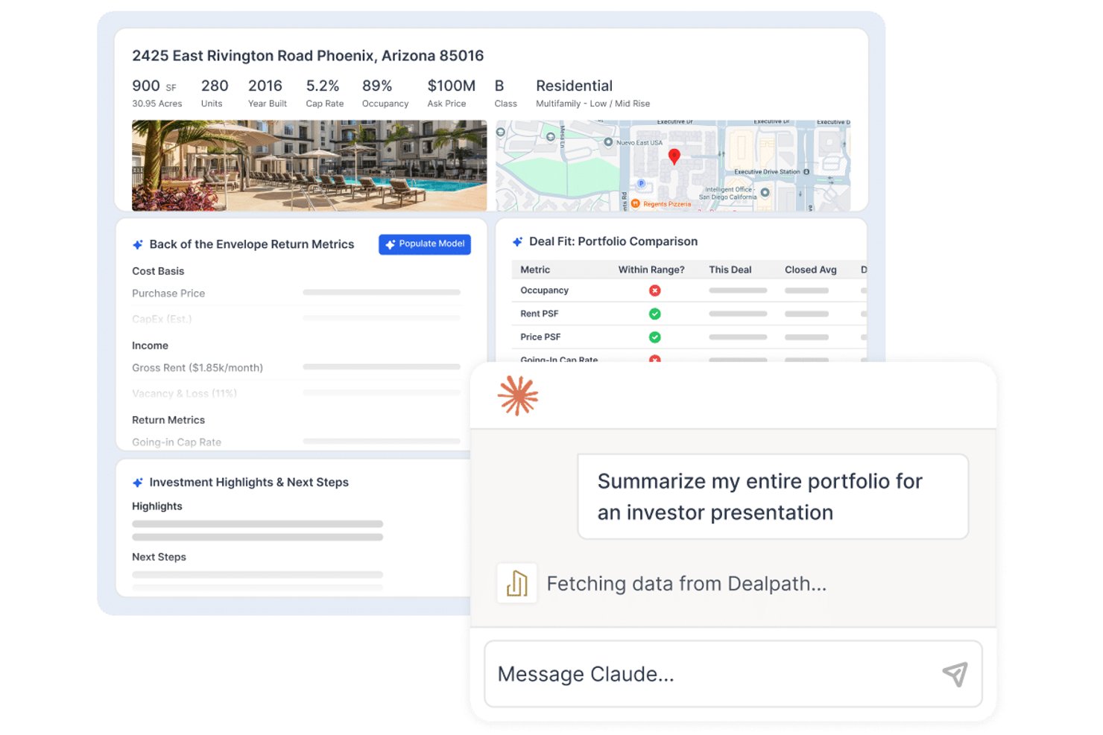Click the green check in Price PSF row
Image resolution: width=1103 pixels, height=735 pixels.
click(x=654, y=337)
